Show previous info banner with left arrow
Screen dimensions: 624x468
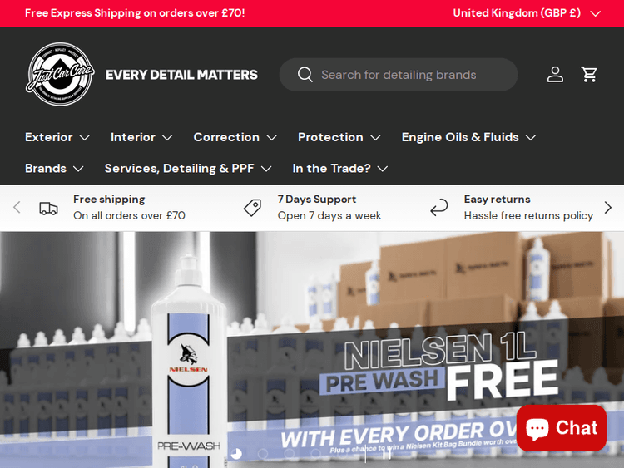click(17, 207)
